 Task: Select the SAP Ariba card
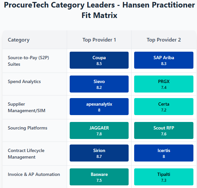click(x=163, y=60)
